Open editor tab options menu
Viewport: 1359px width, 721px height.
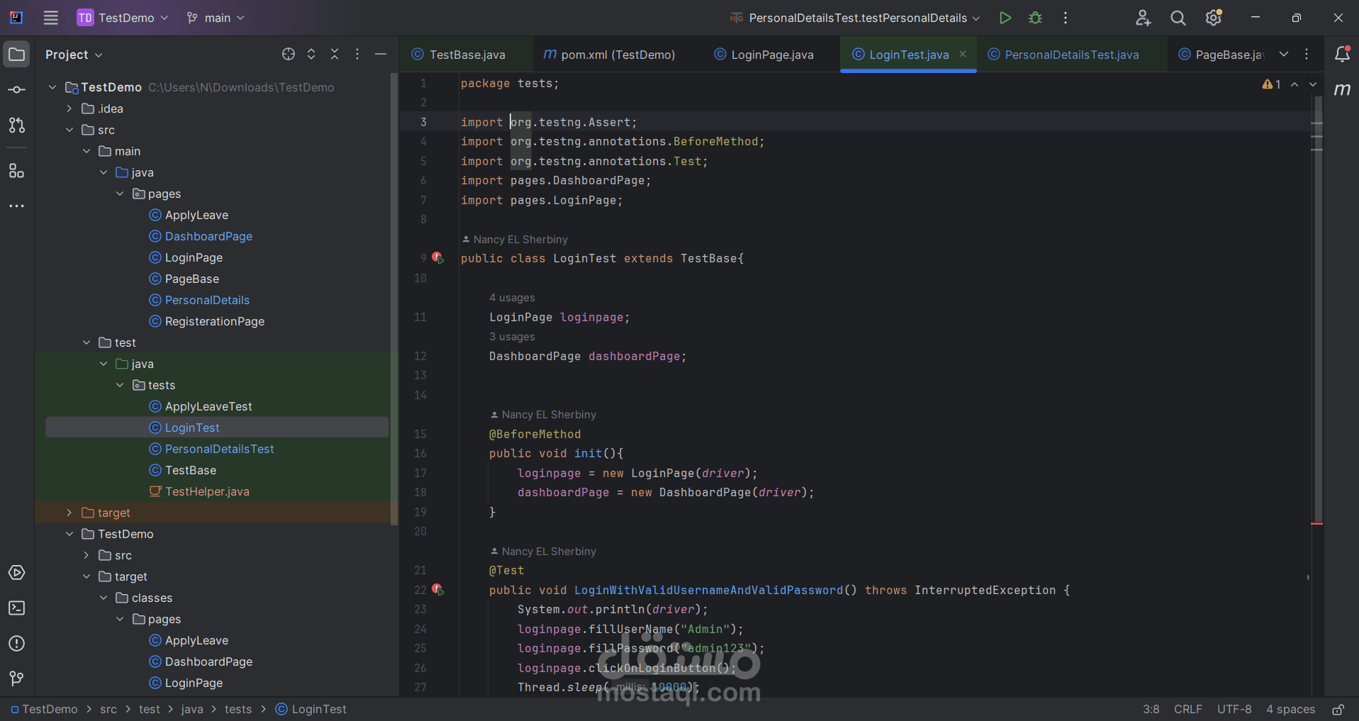1307,55
